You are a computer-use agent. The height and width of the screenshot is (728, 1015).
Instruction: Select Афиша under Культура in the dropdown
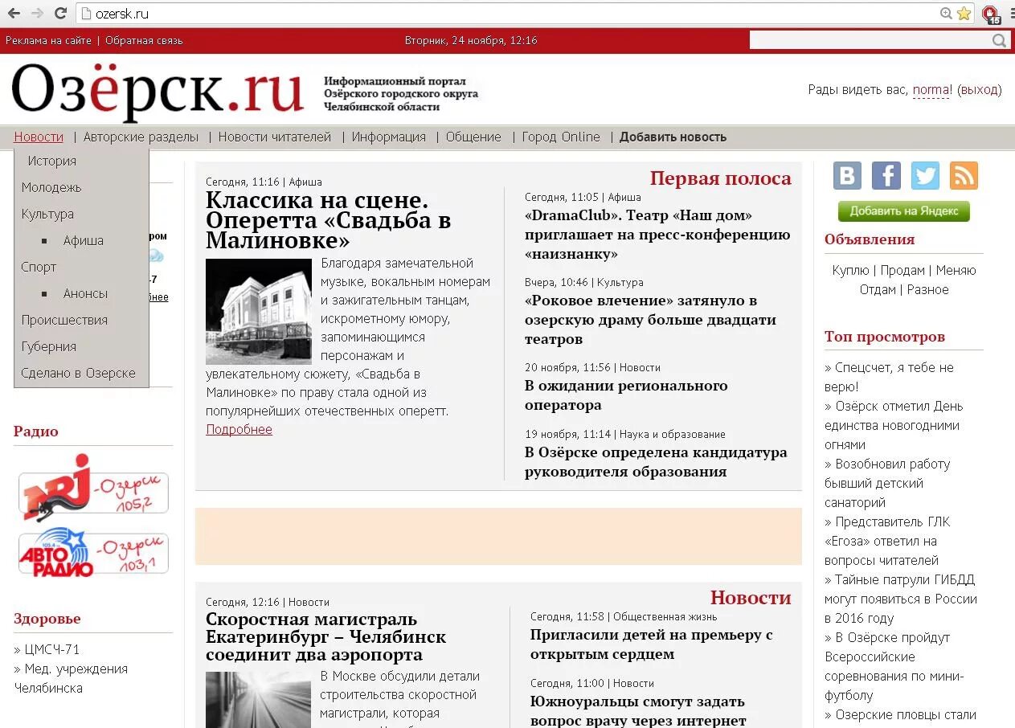click(83, 240)
